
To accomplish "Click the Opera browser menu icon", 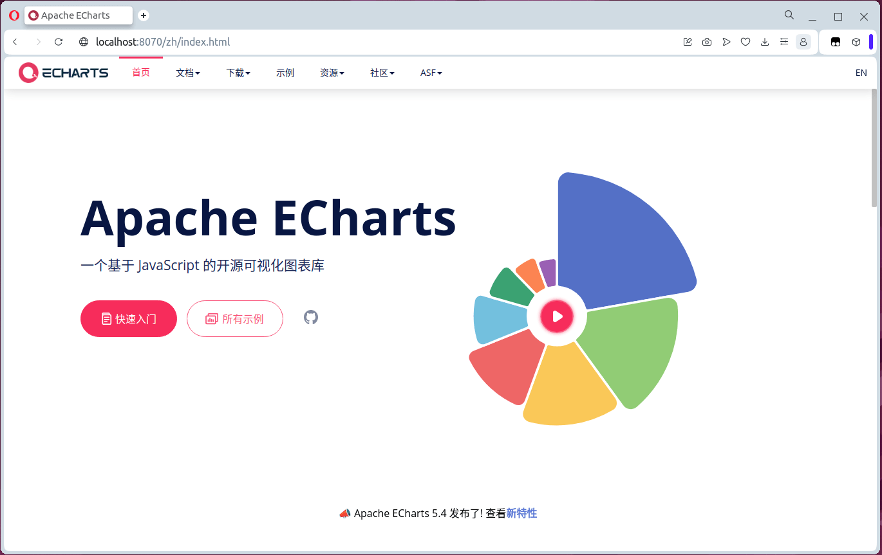I will (x=14, y=15).
